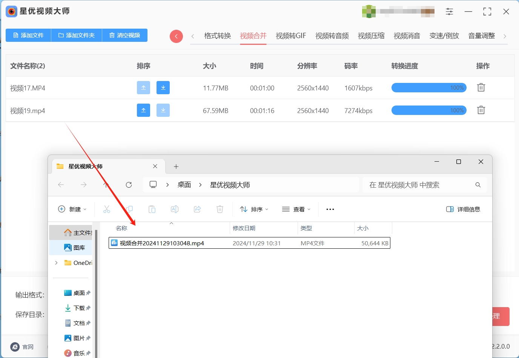
Task: Click the 官网 link at bottom left
Action: point(23,347)
